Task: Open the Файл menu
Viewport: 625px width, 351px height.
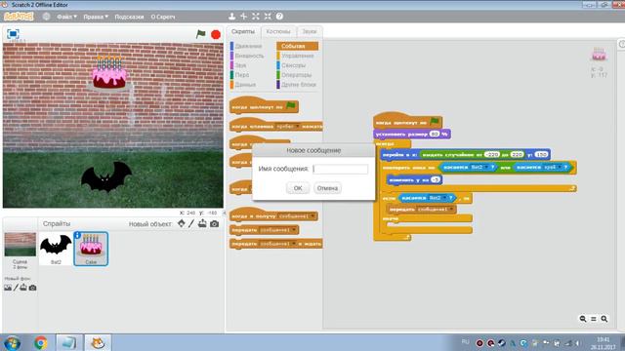Action: tap(66, 17)
